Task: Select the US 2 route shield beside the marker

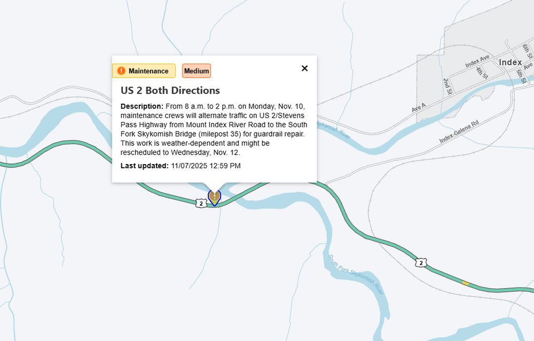Action: 200,203
